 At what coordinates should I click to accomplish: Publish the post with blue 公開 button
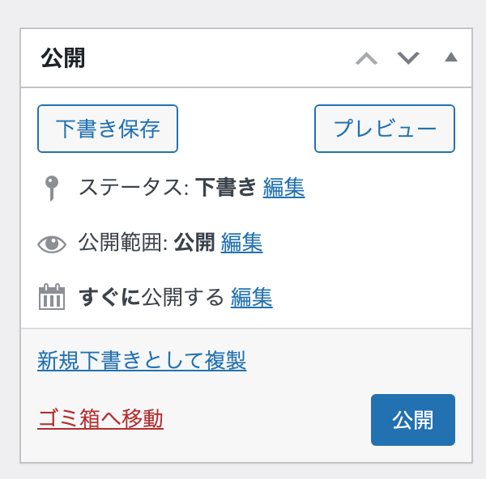(x=413, y=420)
